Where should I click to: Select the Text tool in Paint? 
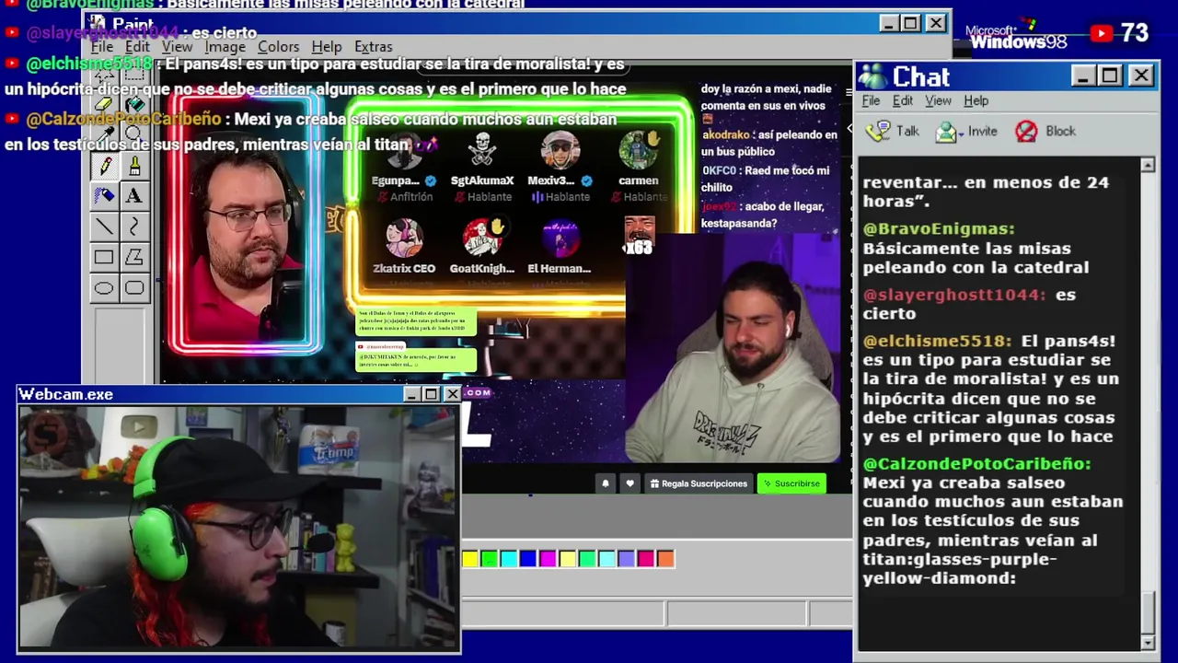[134, 195]
